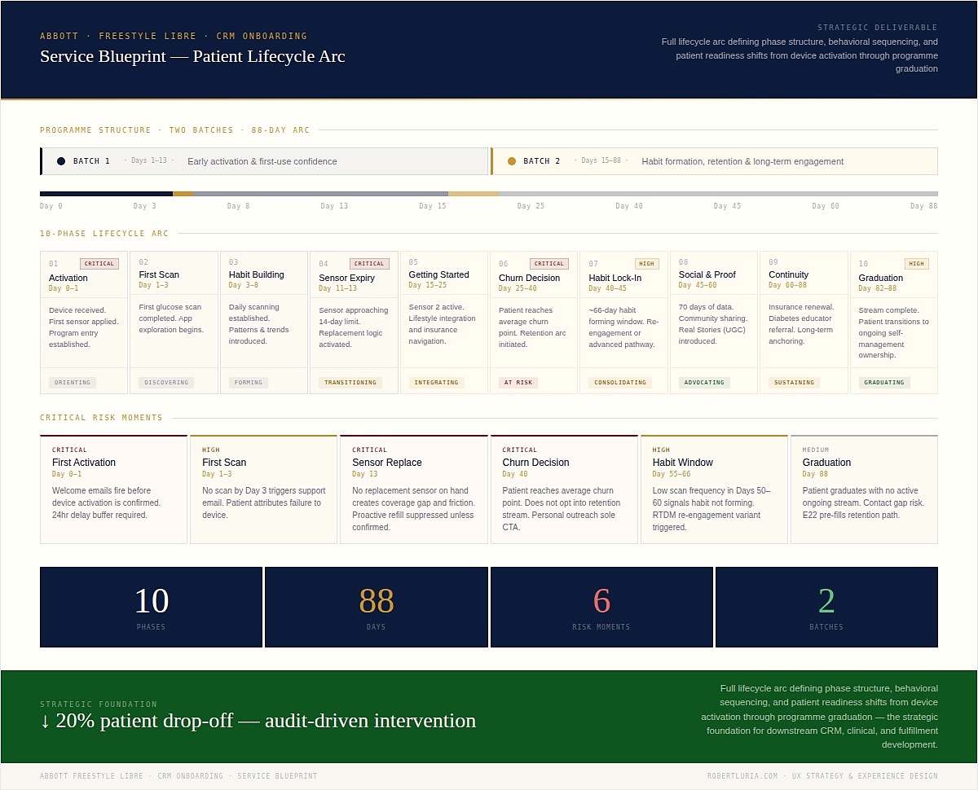Click the 88 DAYS stat tile

[376, 607]
